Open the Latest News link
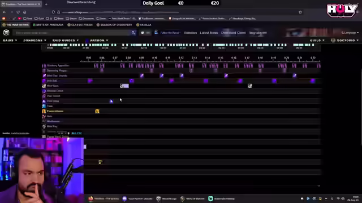 209,33
